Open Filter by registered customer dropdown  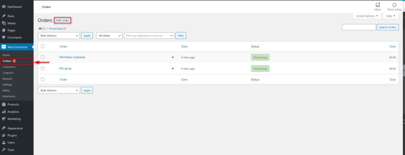coord(149,35)
